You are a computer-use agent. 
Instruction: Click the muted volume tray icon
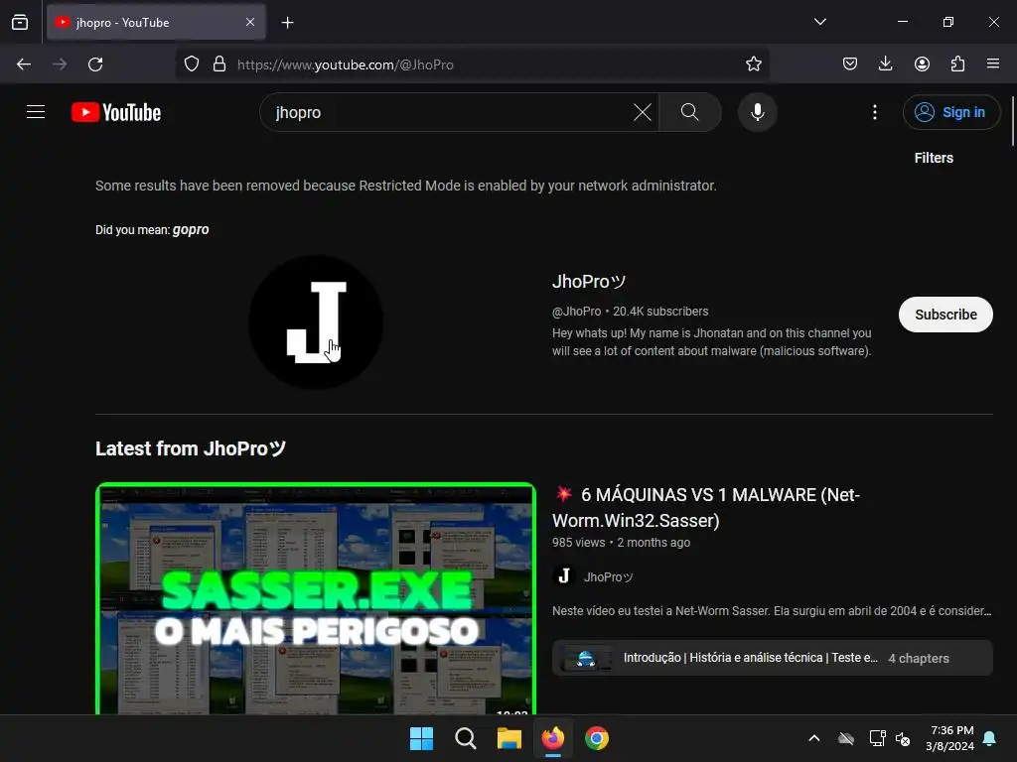click(902, 738)
